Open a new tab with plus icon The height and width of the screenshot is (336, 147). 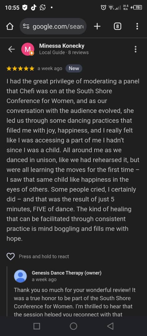tap(97, 26)
